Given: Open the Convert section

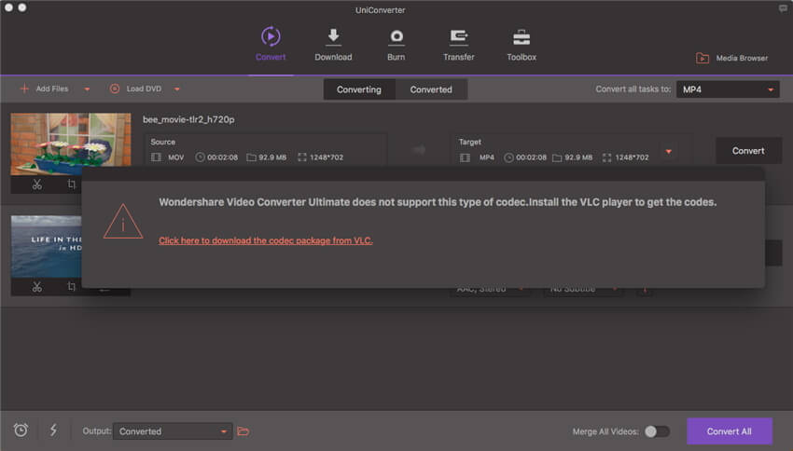Looking at the screenshot, I should pyautogui.click(x=271, y=44).
